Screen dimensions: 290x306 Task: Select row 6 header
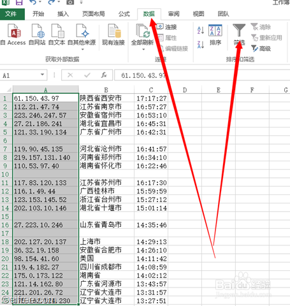(6, 140)
